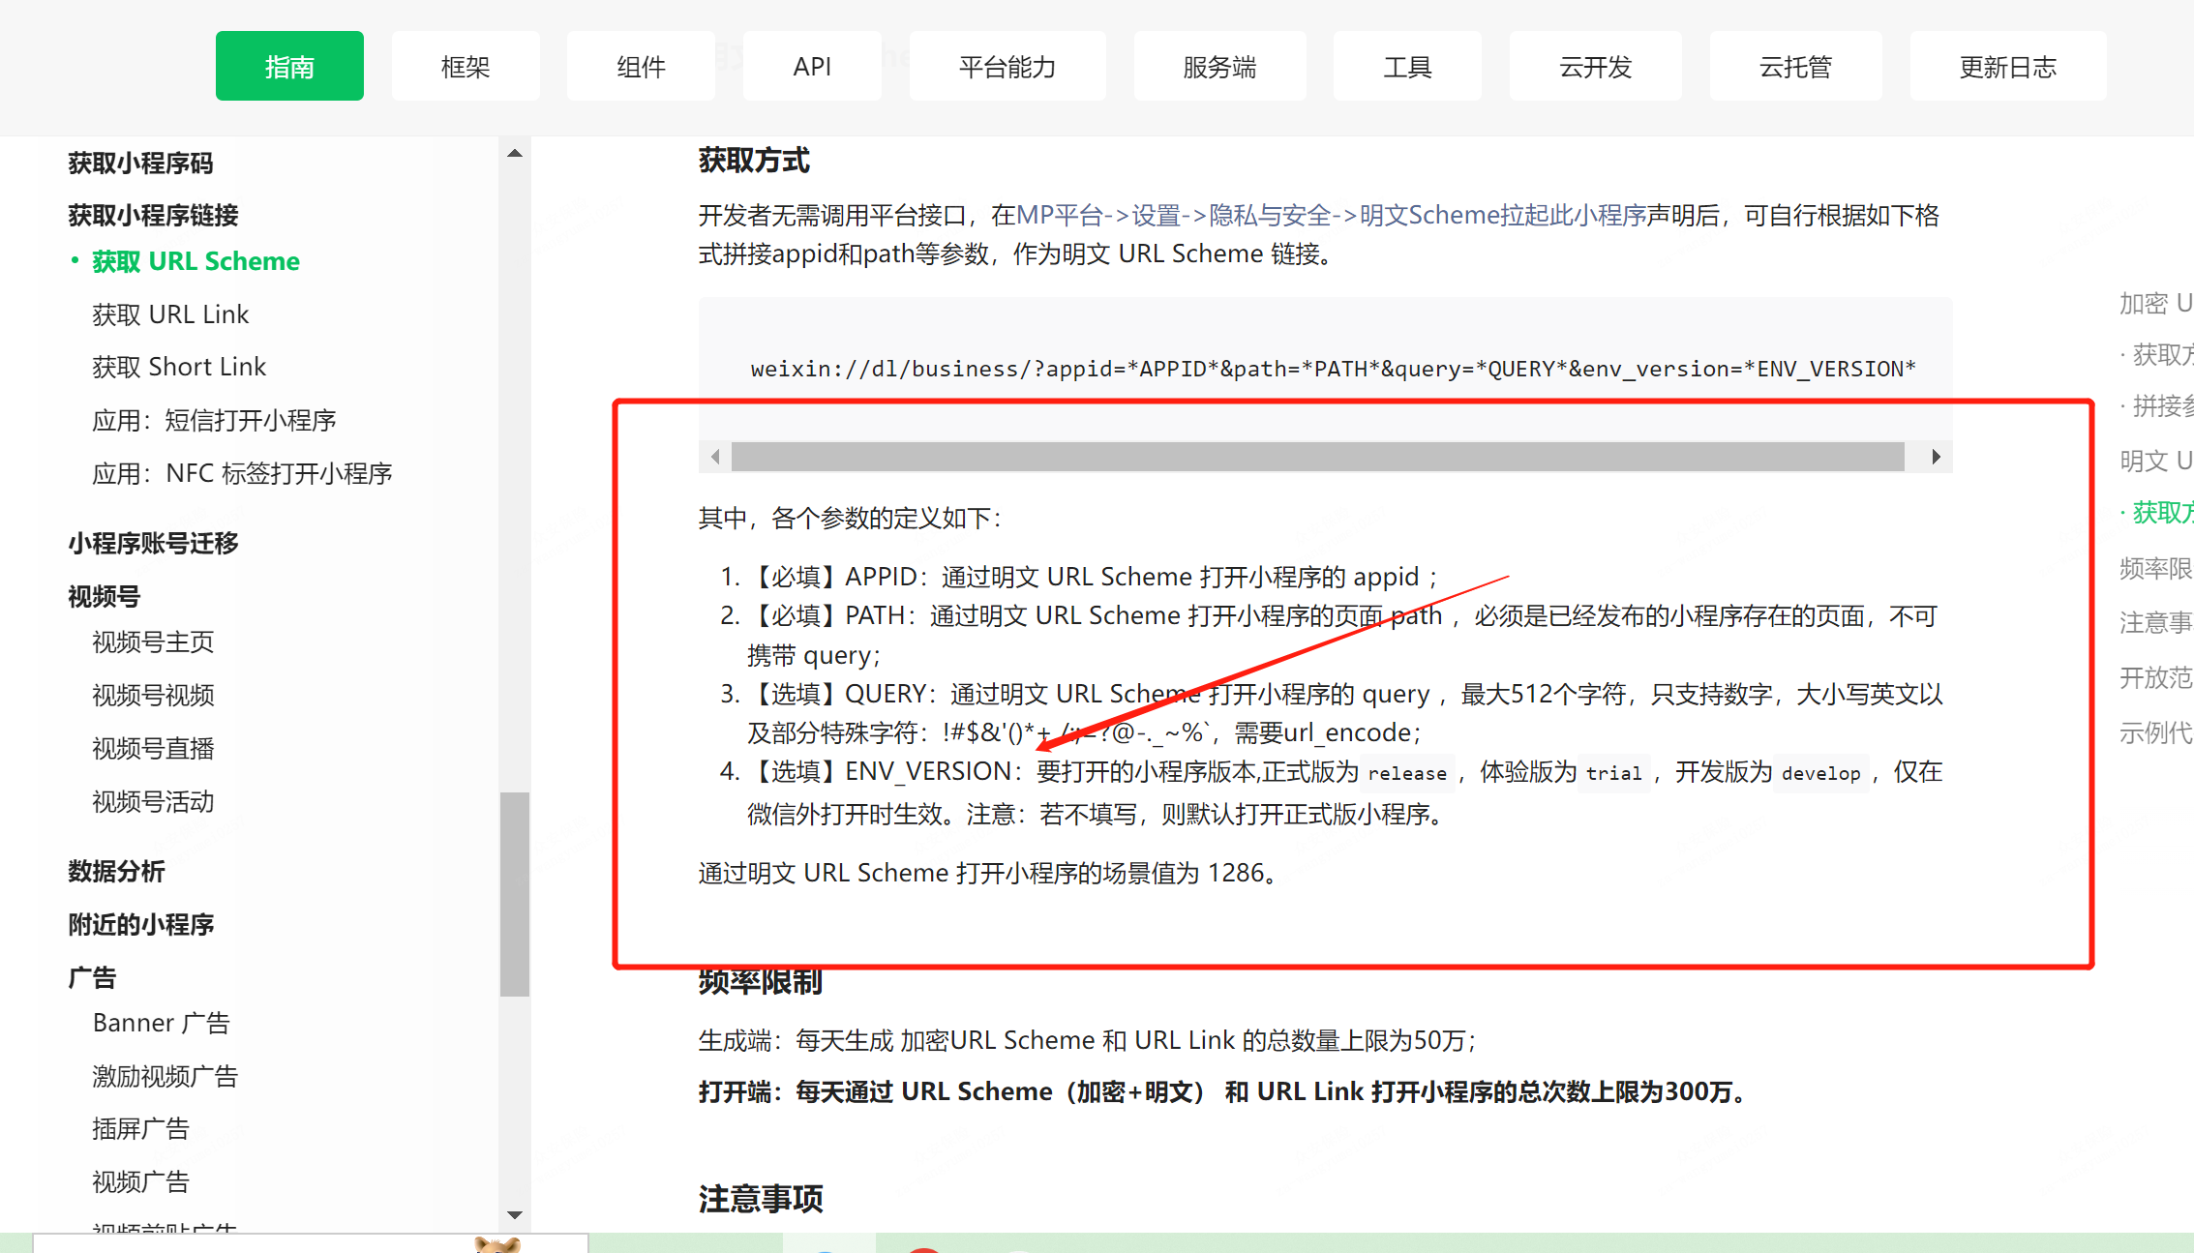Collapse the 视频号 sidebar section
The width and height of the screenshot is (2194, 1253).
104,596
